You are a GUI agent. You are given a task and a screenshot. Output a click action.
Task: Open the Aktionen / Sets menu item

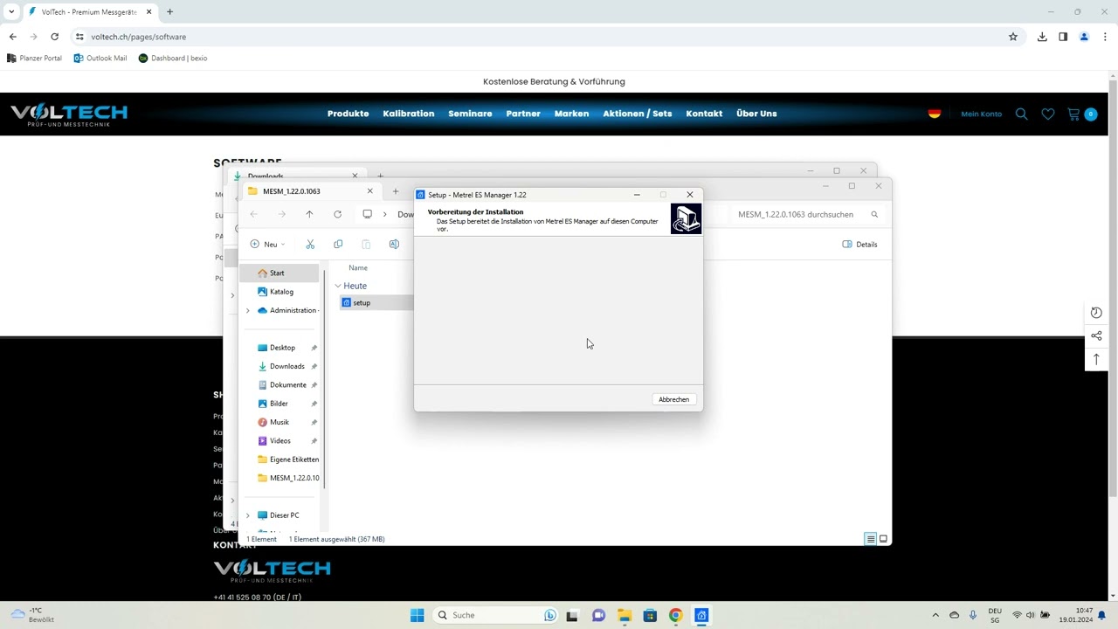tap(637, 114)
